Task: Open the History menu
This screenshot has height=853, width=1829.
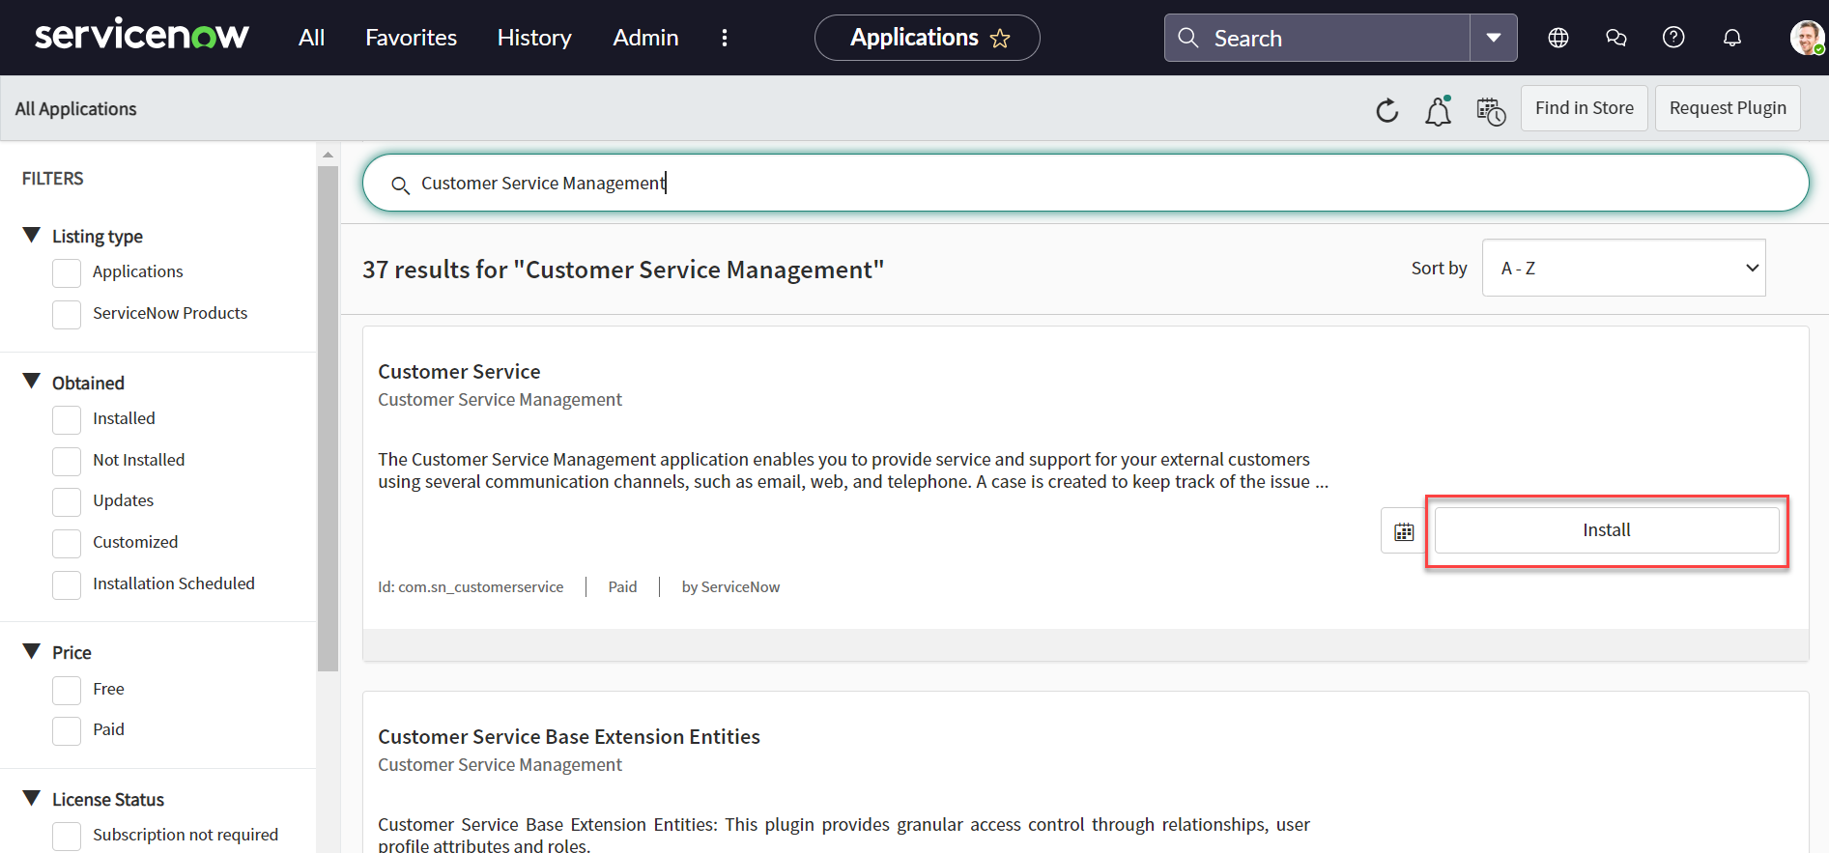Action: pos(534,38)
